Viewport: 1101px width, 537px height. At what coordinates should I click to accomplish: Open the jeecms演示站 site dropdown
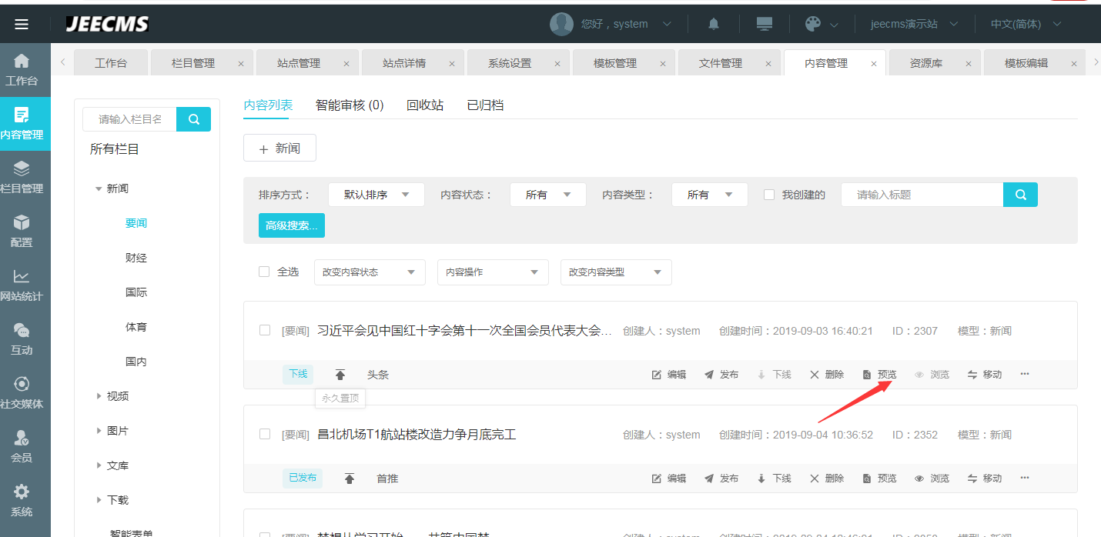[x=915, y=24]
